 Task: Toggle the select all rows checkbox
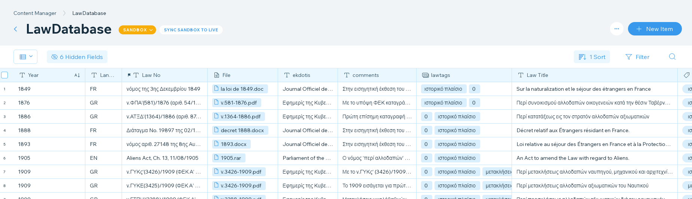point(4,75)
